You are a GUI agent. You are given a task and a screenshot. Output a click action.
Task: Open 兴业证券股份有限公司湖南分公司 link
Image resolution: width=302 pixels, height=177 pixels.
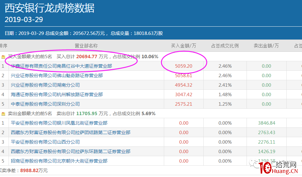(x=43, y=85)
